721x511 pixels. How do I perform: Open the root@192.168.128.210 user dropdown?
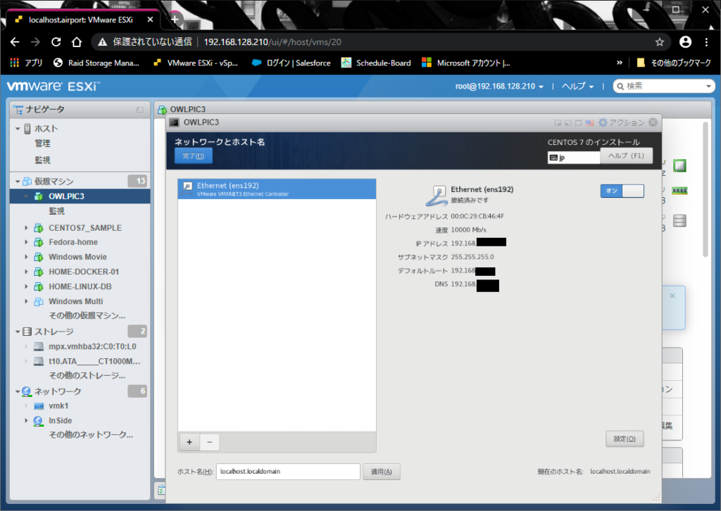click(499, 86)
